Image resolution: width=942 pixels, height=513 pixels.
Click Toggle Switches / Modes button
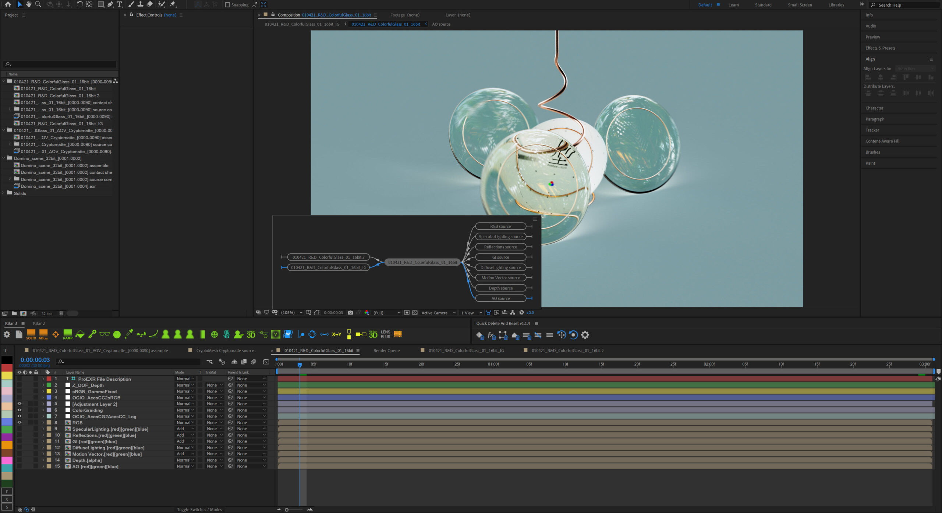[199, 509]
